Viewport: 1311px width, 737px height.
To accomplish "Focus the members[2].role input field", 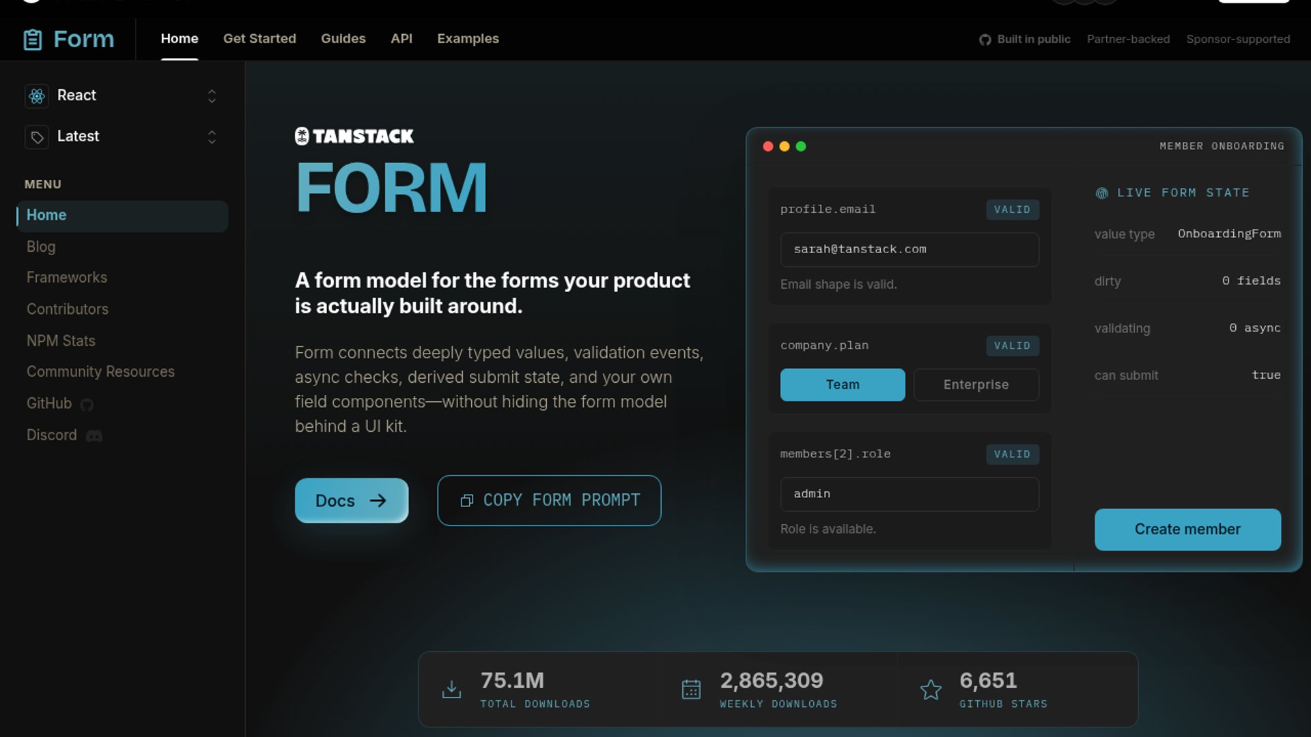I will (910, 494).
